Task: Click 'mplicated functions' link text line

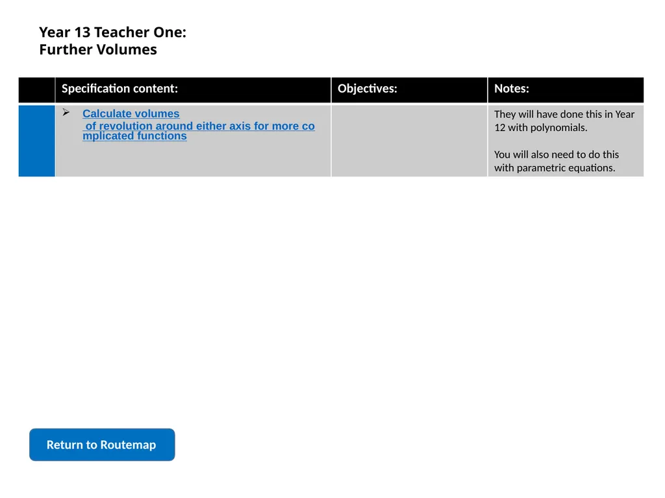Action: coord(134,136)
